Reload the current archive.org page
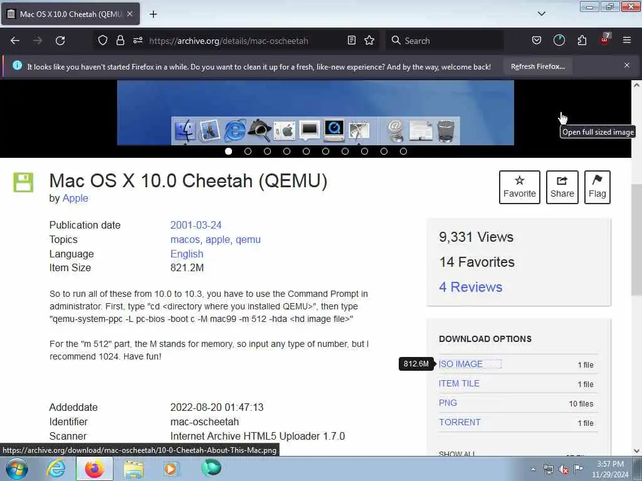 point(60,41)
